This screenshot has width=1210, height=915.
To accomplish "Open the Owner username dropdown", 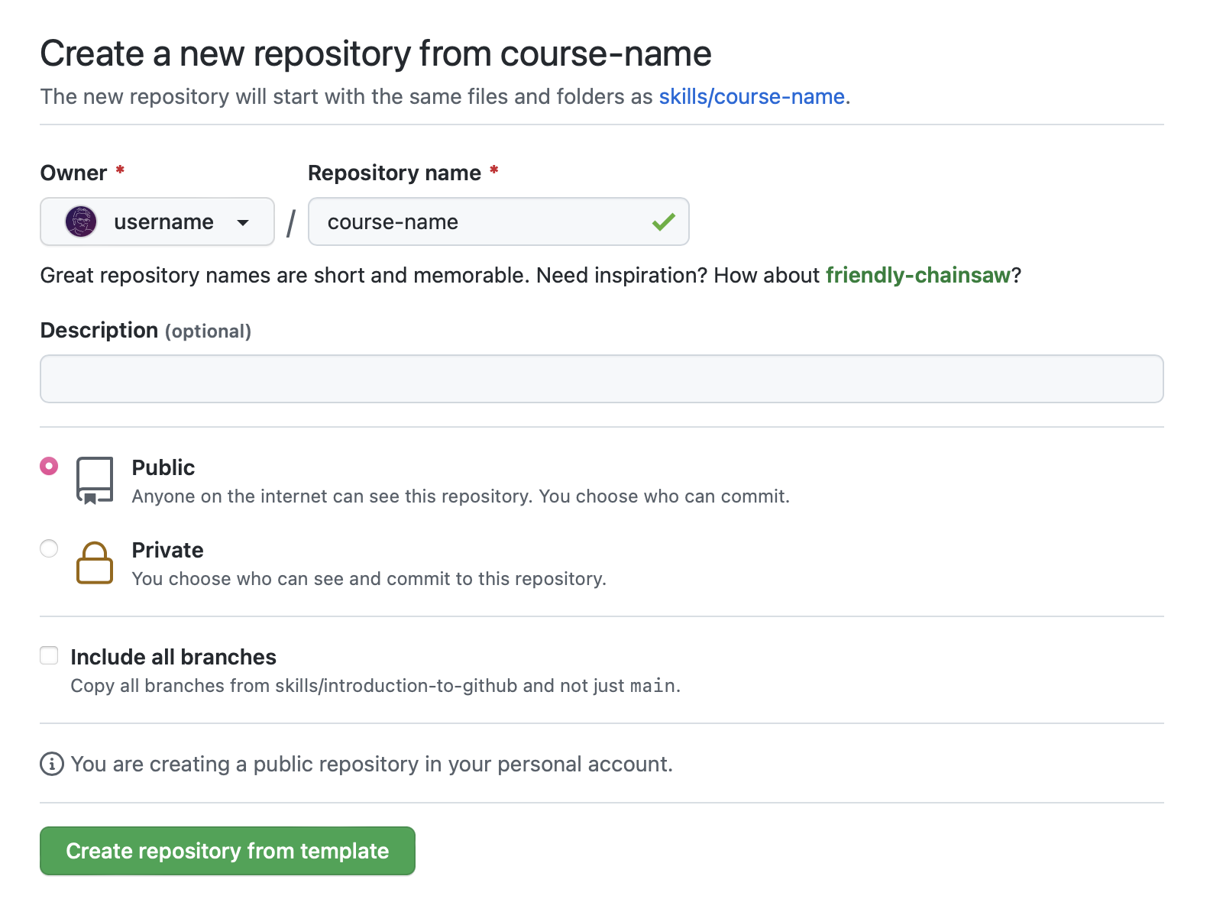I will [x=157, y=221].
